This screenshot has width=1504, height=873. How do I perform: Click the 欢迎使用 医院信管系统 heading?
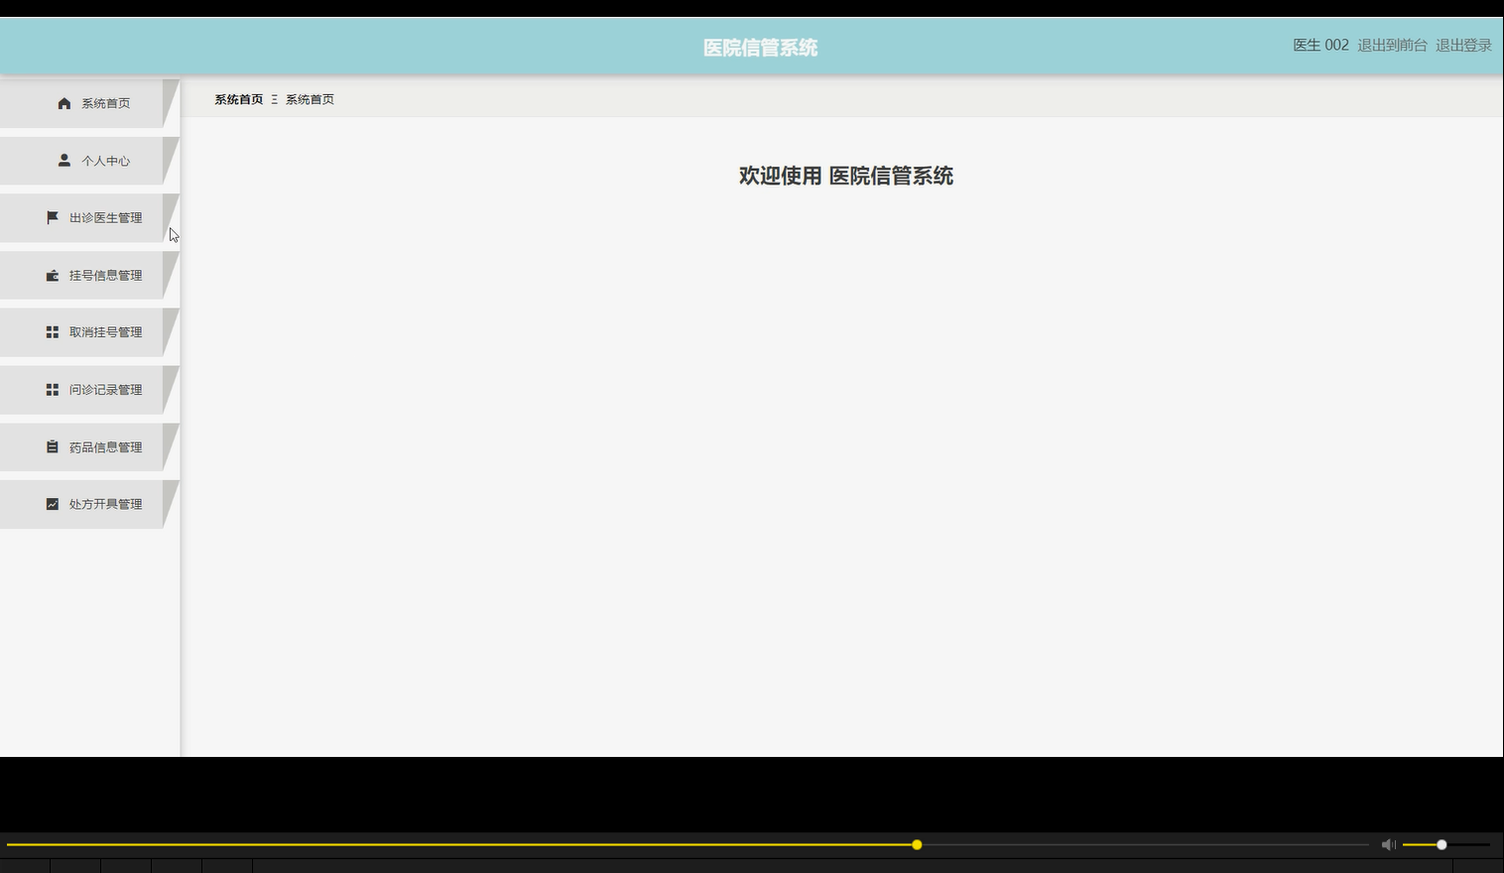tap(846, 176)
